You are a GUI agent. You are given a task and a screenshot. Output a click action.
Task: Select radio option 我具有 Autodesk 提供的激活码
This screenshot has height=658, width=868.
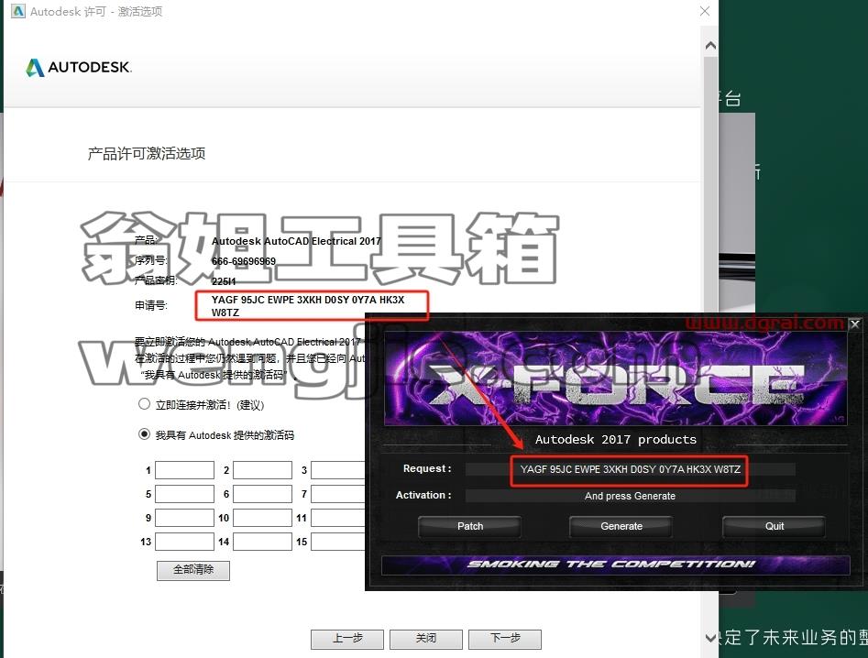click(x=144, y=434)
